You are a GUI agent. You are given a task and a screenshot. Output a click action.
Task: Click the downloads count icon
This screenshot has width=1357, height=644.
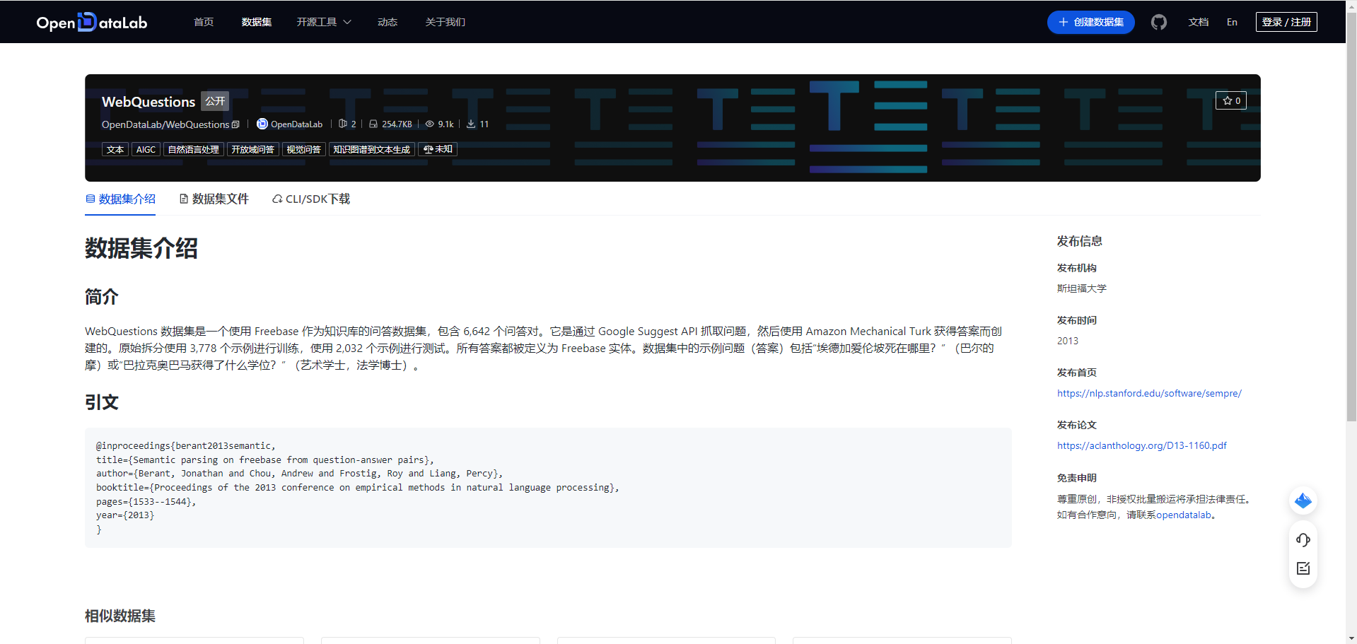click(471, 124)
